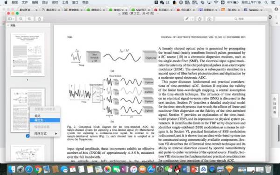The image size is (280, 175).
Task: Open iBooks from the Dock
Action: coord(142,169)
